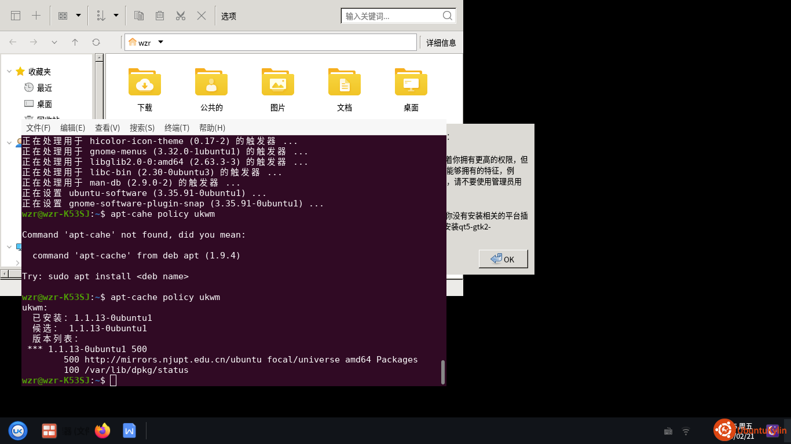The width and height of the screenshot is (791, 444).
Task: Launch Firefox from the taskbar
Action: pyautogui.click(x=102, y=430)
